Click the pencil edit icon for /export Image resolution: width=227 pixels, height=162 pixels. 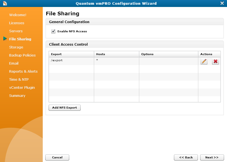coord(204,62)
